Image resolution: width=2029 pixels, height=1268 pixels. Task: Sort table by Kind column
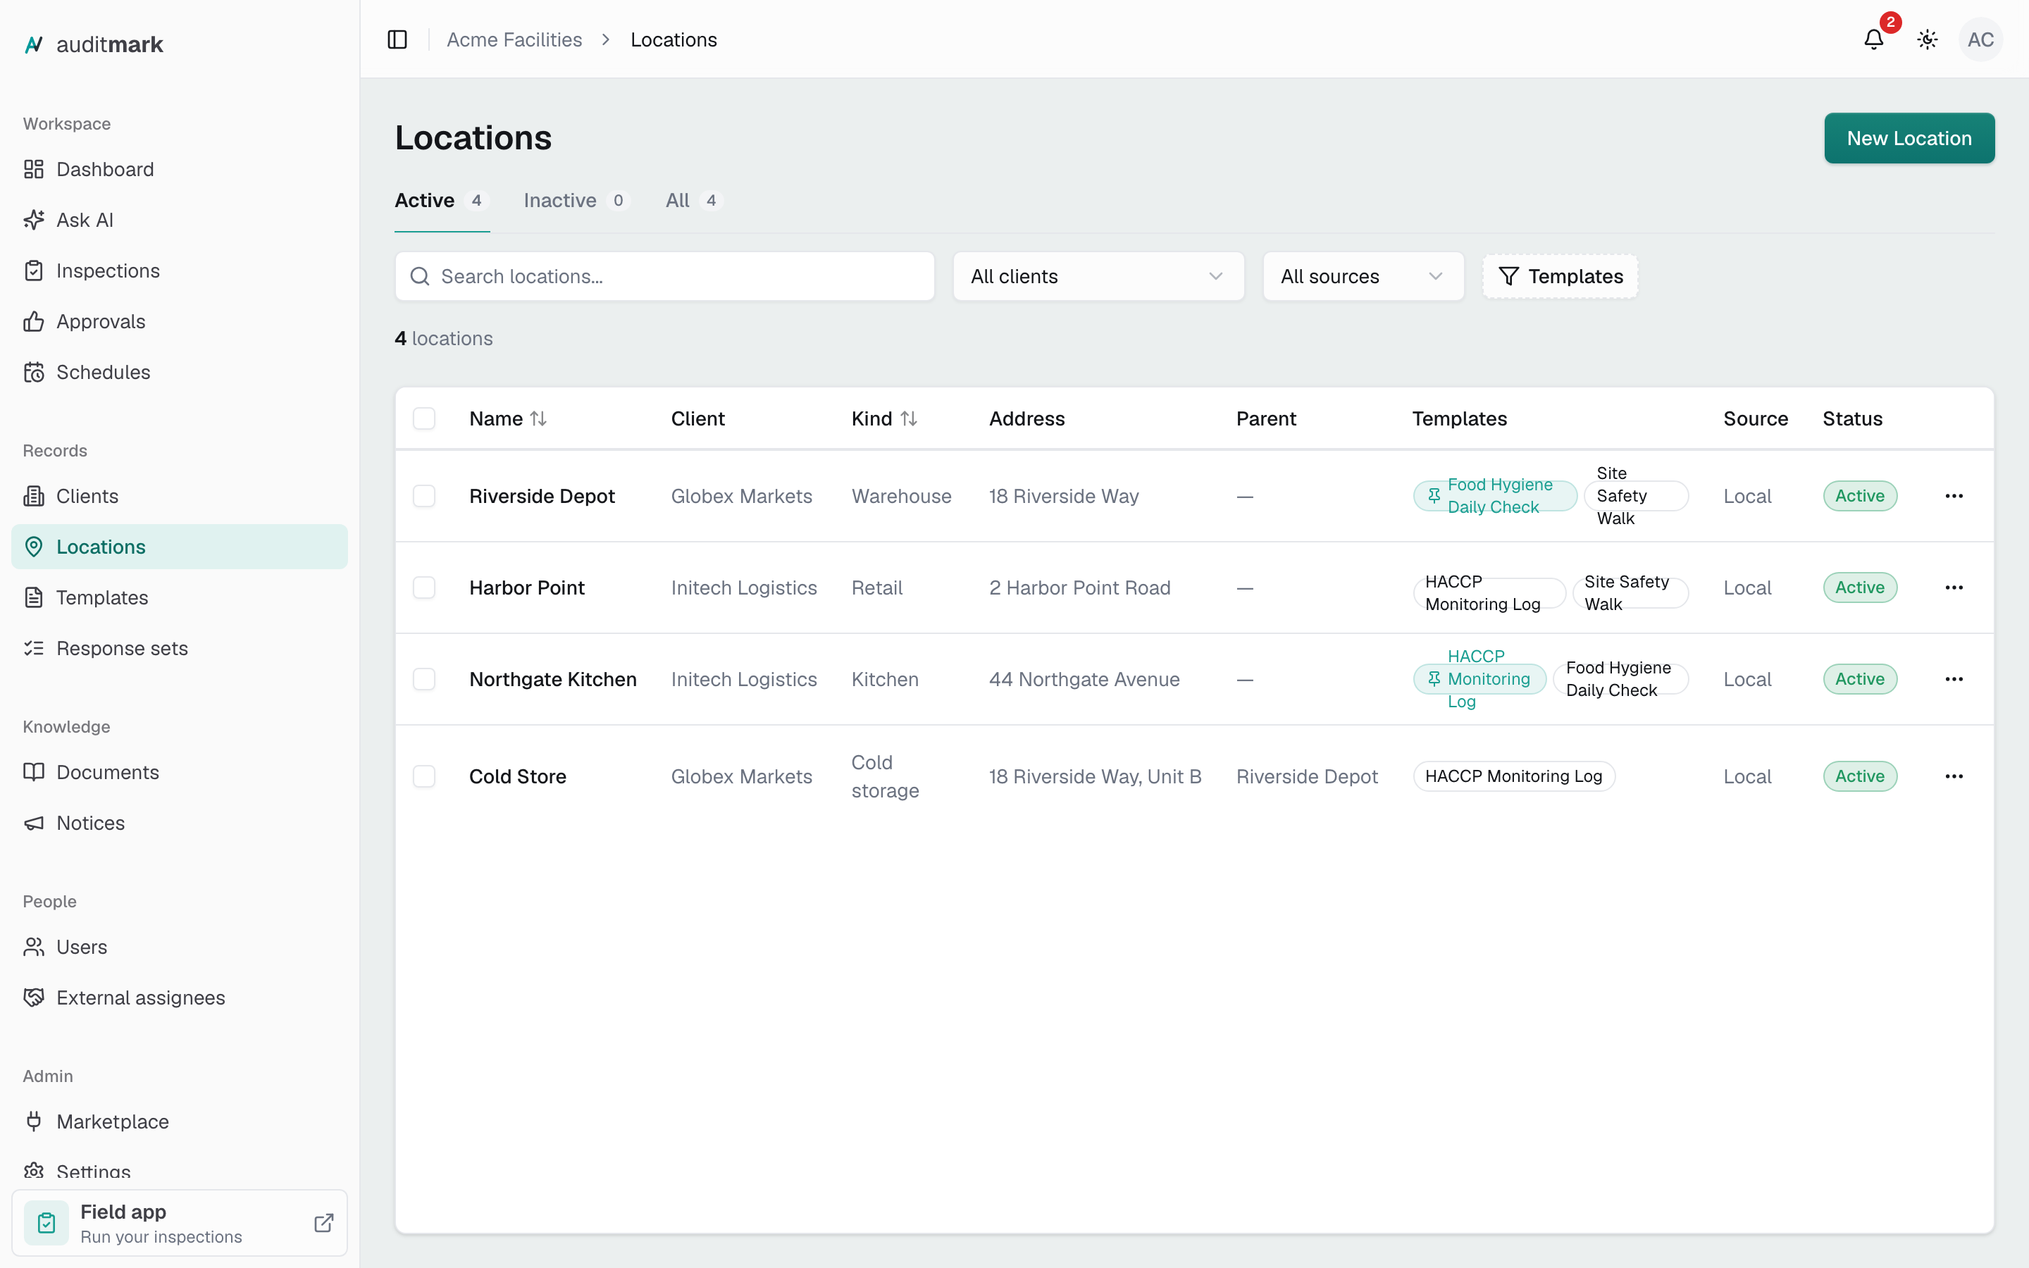pos(885,418)
